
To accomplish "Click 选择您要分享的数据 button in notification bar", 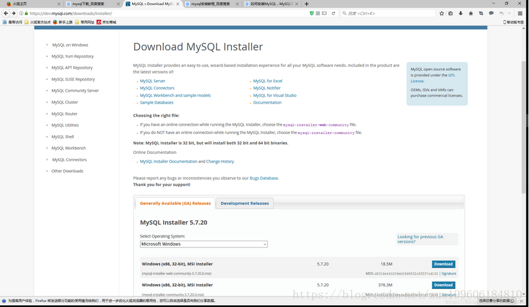I will point(497,301).
